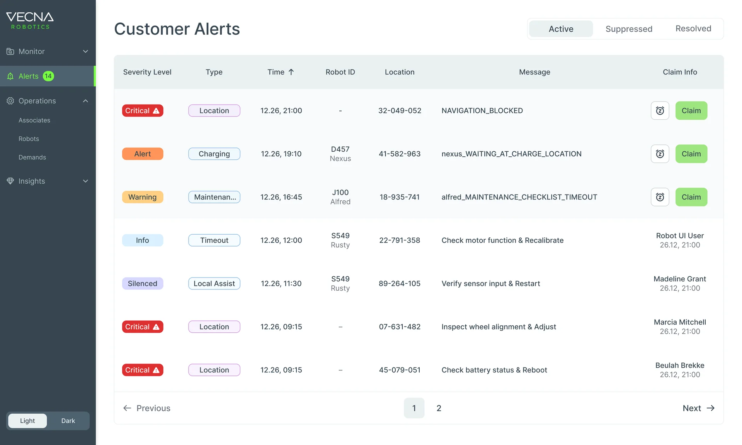Image resolution: width=742 pixels, height=445 pixels.
Task: Expand the Insights menu chevron
Action: click(85, 181)
